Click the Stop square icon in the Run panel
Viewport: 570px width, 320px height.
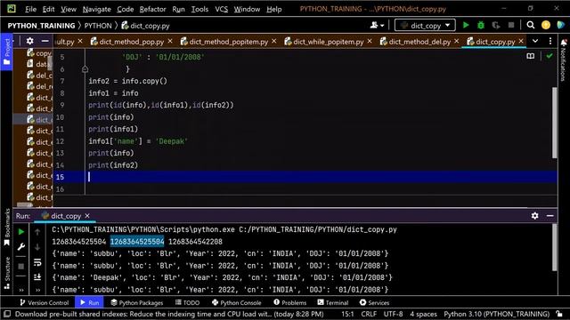(x=21, y=267)
